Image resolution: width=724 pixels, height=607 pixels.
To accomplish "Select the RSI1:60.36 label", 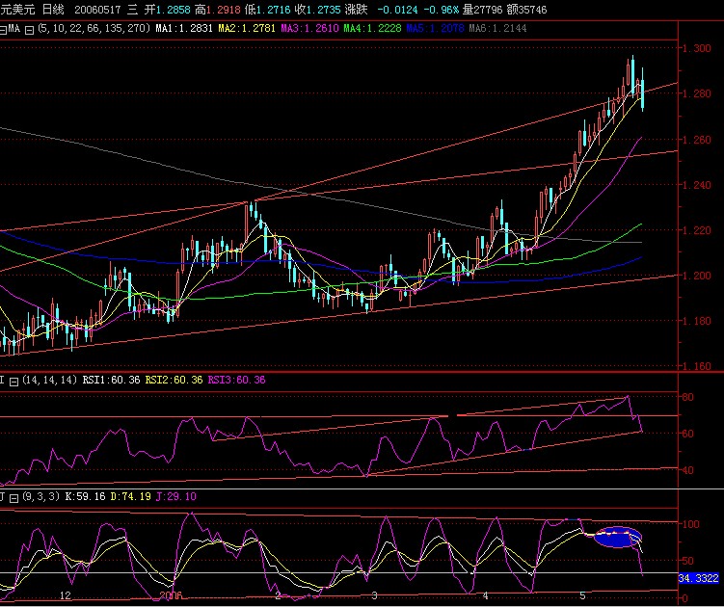I will (111, 380).
